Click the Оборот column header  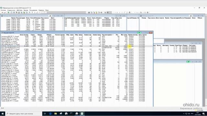click(49, 35)
